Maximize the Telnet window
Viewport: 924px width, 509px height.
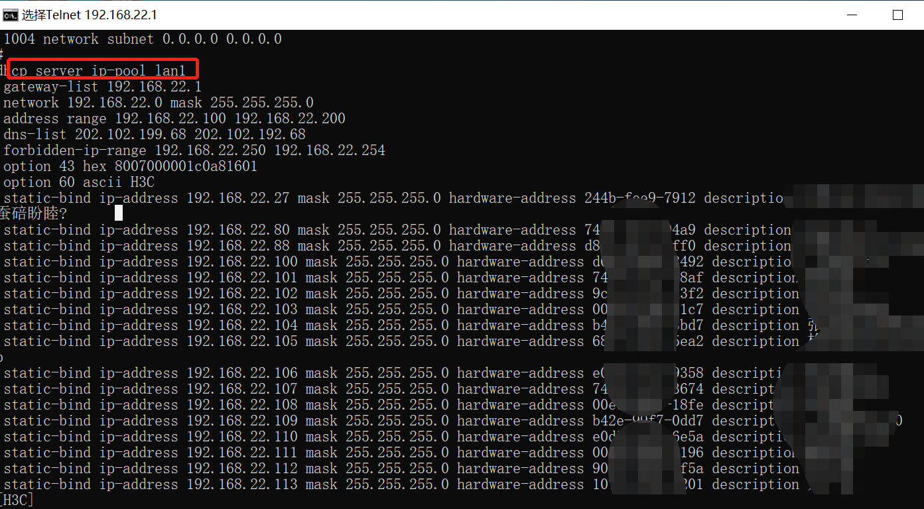click(x=897, y=15)
